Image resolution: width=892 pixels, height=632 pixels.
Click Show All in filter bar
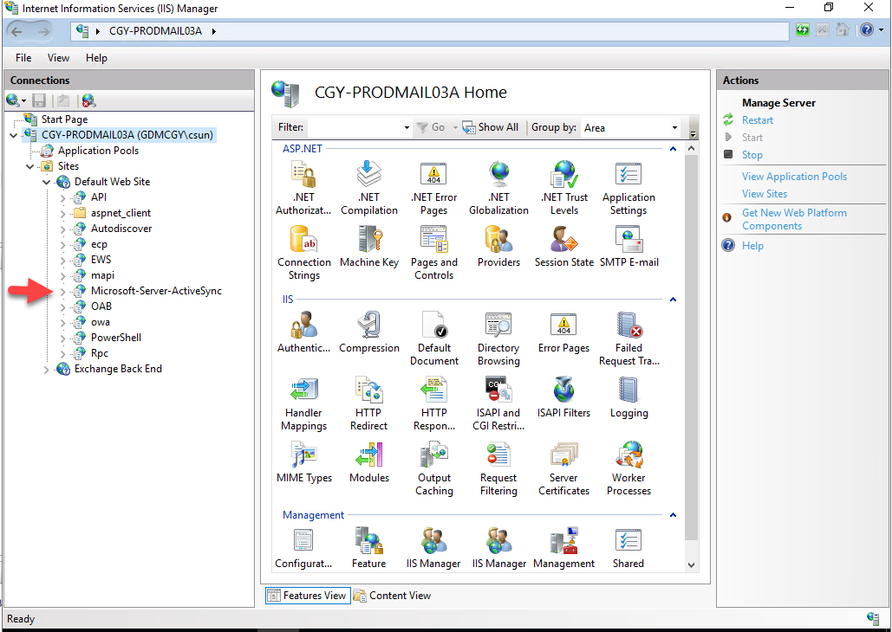click(x=491, y=127)
